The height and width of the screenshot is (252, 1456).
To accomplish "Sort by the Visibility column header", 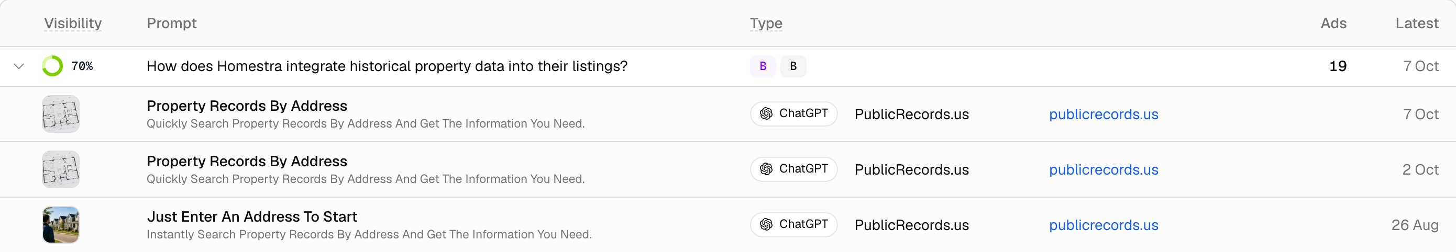I will click(73, 23).
